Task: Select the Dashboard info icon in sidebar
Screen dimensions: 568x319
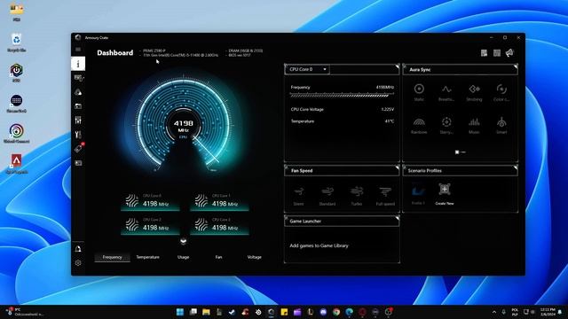Action: pyautogui.click(x=78, y=64)
